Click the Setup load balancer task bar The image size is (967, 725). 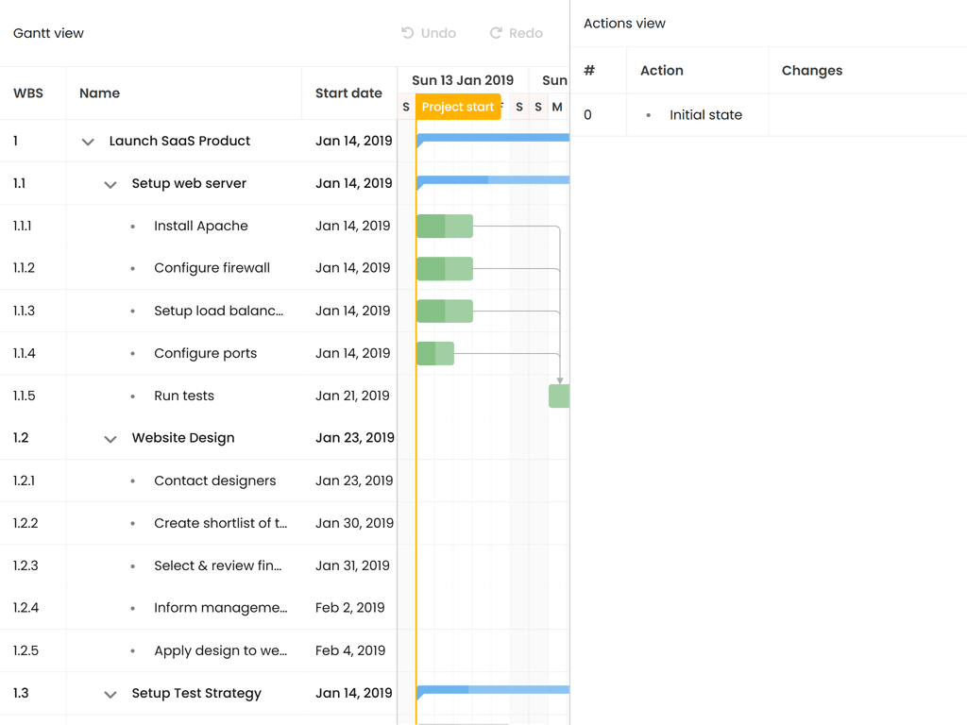(x=445, y=311)
